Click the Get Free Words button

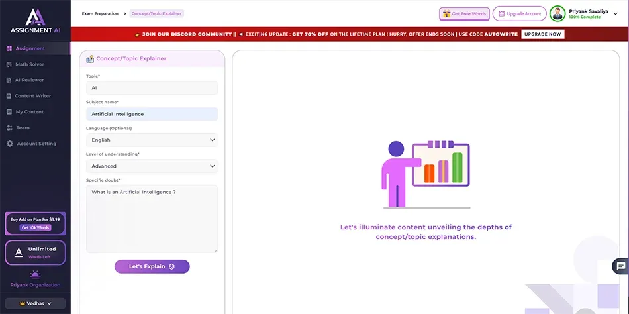pos(464,14)
